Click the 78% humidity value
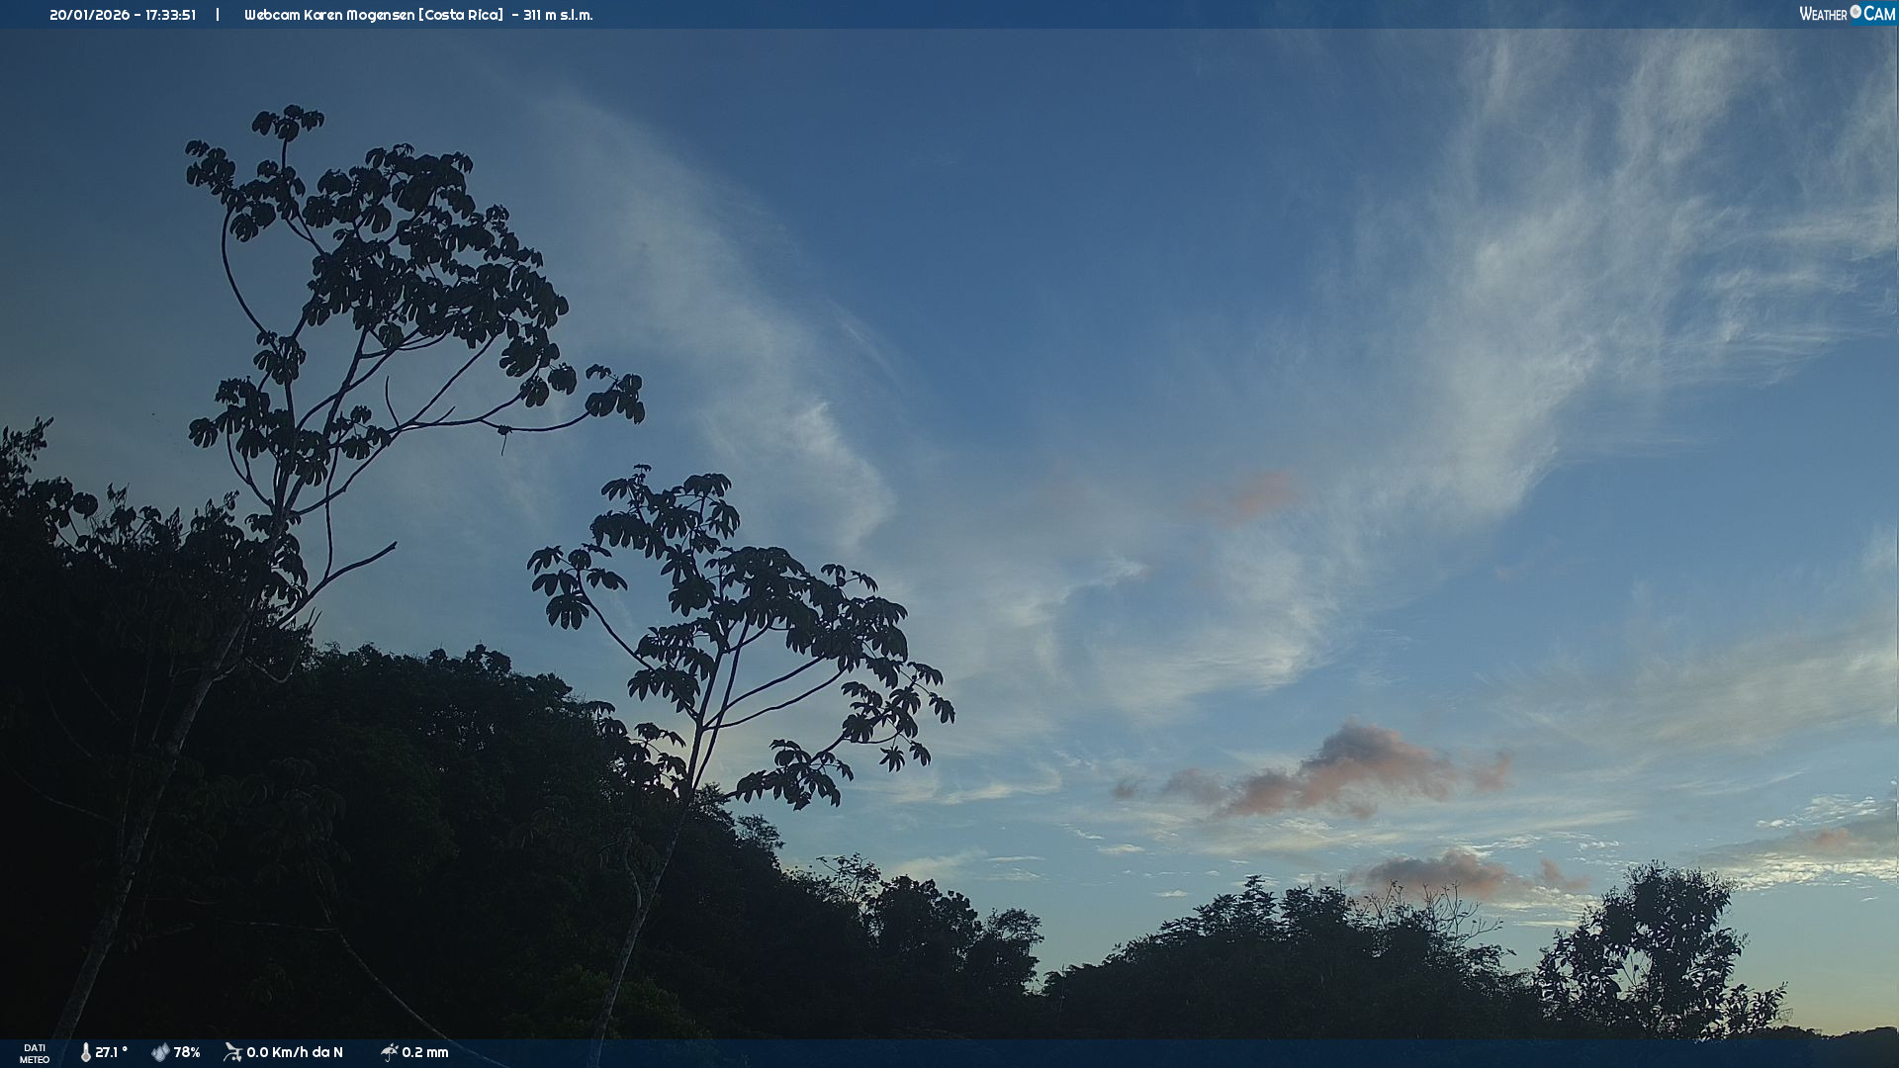The width and height of the screenshot is (1899, 1068). [187, 1052]
